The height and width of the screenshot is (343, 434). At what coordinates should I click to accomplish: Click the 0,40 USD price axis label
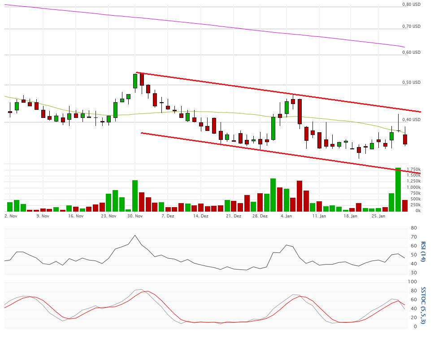pos(411,120)
